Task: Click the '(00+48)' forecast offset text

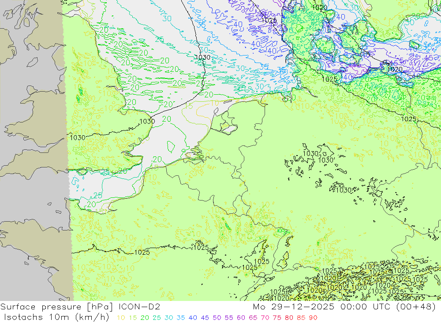Action: 416,307
